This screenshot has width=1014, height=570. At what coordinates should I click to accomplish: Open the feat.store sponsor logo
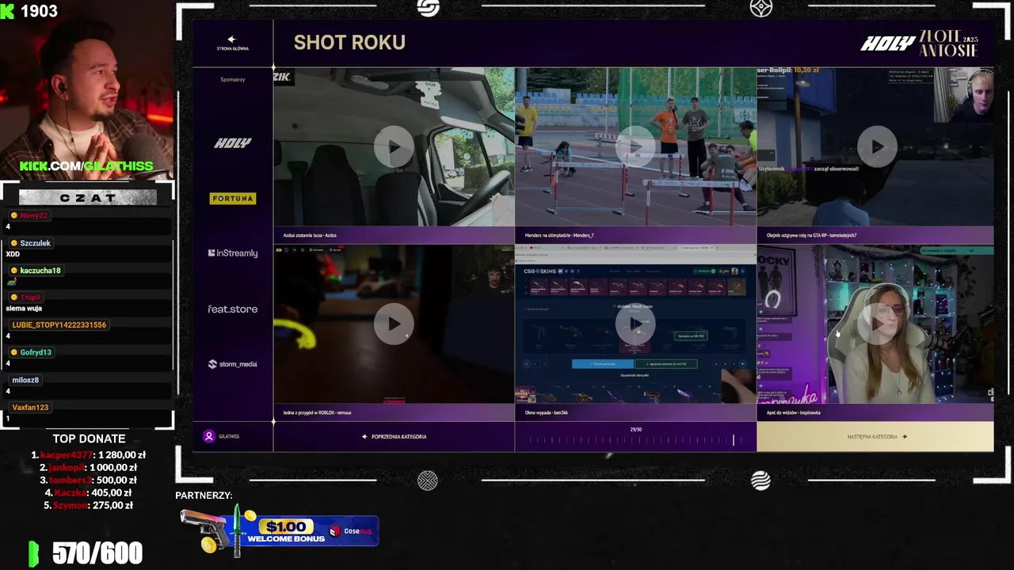tap(233, 309)
